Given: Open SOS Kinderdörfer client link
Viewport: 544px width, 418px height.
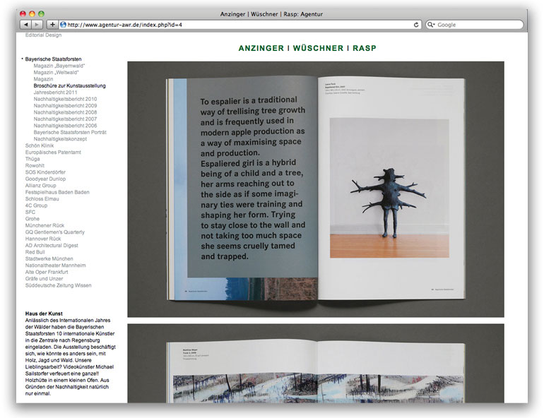Looking at the screenshot, I should coord(45,172).
